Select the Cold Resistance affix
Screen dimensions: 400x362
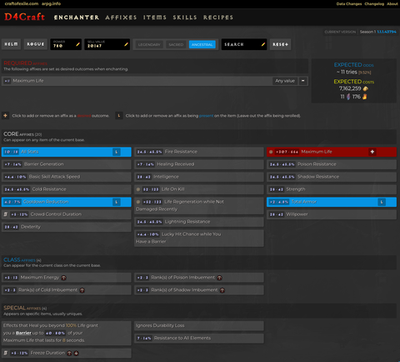(x=67, y=189)
